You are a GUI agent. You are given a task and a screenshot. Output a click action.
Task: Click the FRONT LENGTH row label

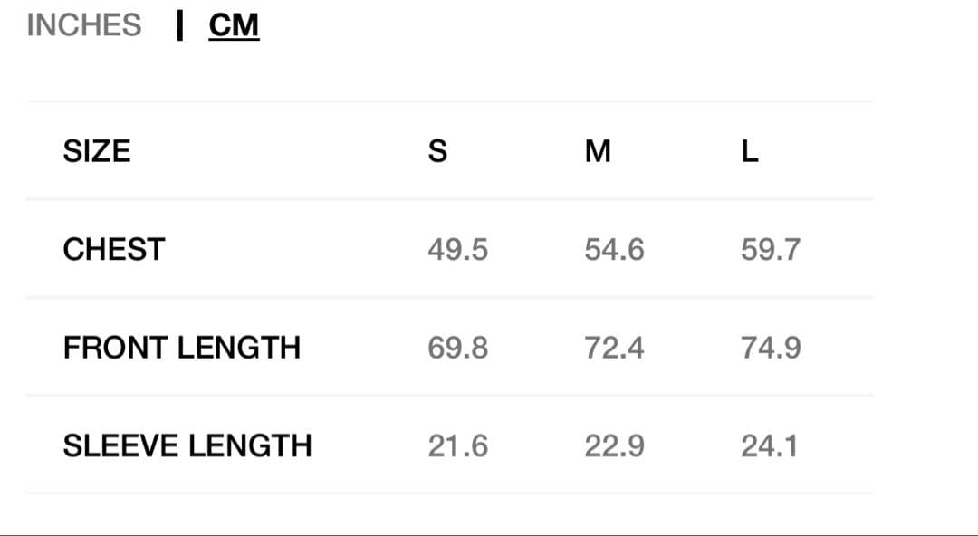[x=181, y=348]
